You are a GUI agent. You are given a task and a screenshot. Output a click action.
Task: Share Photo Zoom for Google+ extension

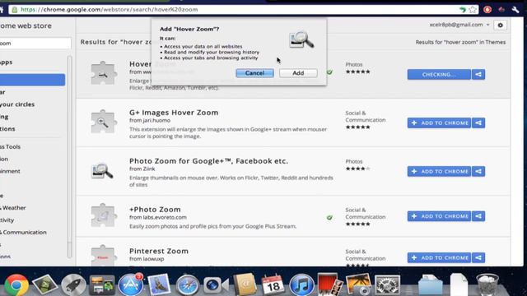[478, 172]
